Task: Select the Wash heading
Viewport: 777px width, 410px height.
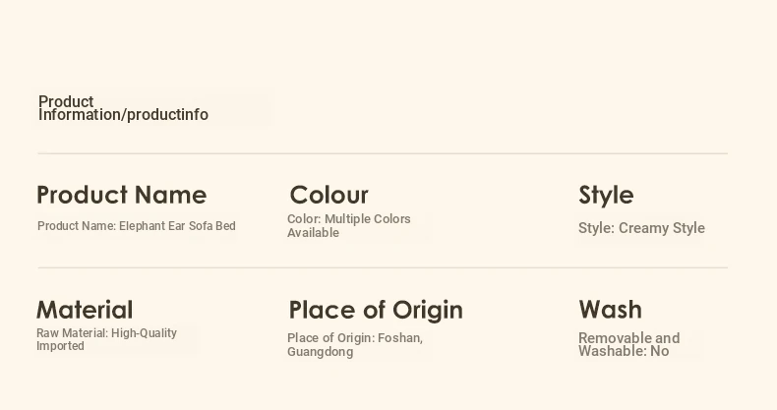Action: coord(611,310)
